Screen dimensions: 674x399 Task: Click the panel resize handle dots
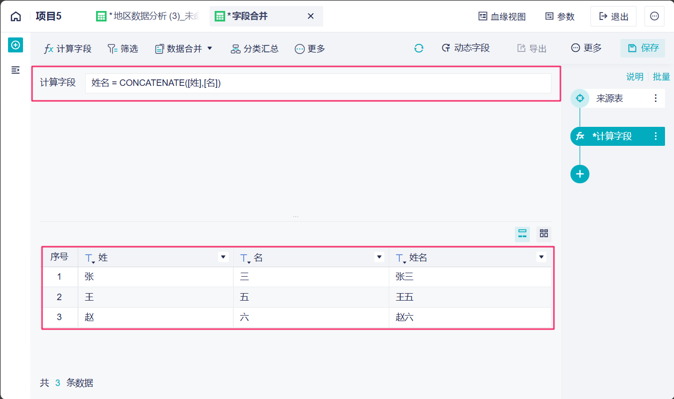296,217
